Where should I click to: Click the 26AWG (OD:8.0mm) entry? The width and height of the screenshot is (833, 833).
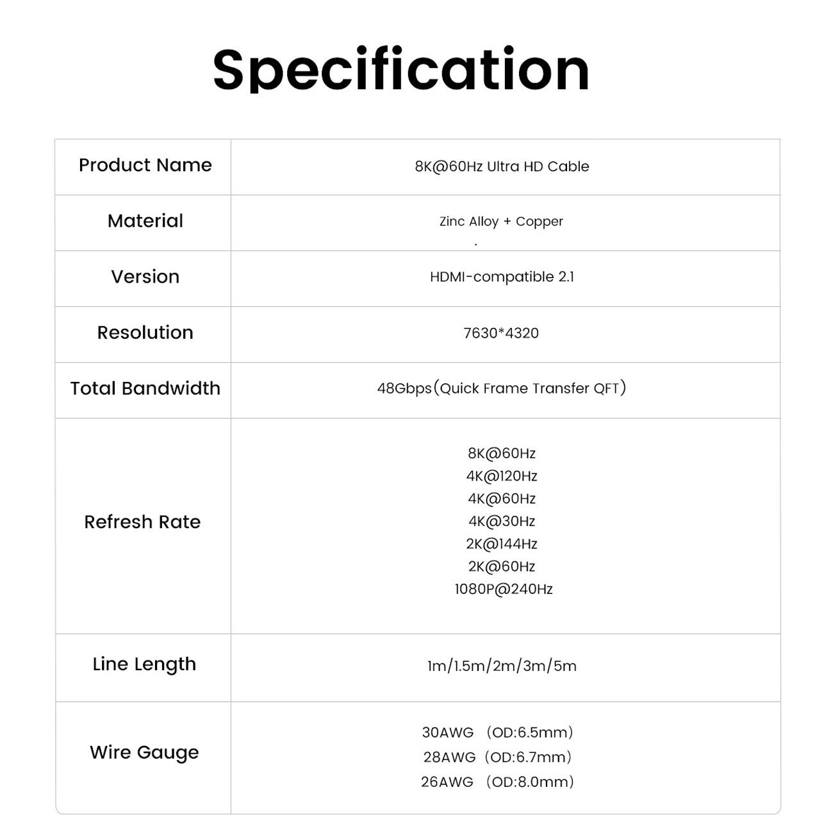click(x=497, y=782)
